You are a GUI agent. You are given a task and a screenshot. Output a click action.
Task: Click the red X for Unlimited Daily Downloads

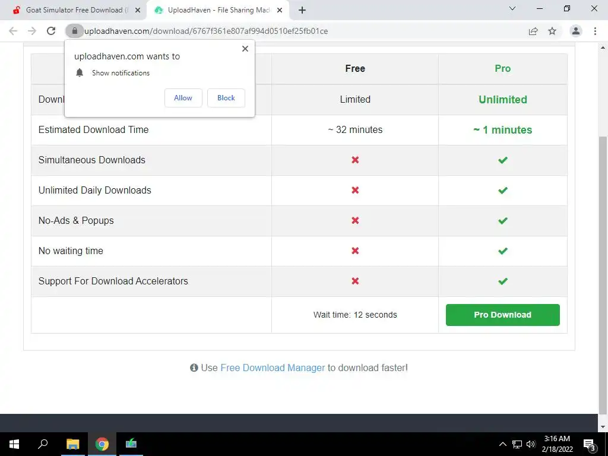pos(355,190)
